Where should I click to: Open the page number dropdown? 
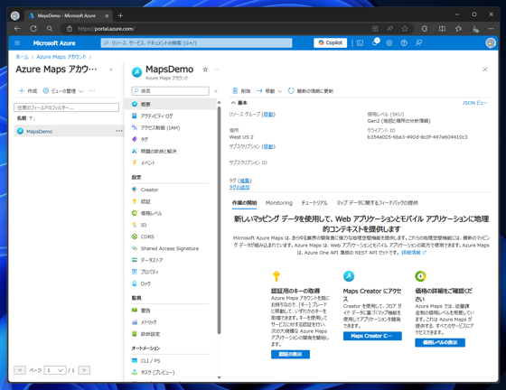click(x=55, y=370)
